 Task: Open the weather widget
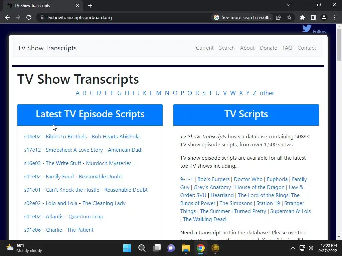[24, 248]
